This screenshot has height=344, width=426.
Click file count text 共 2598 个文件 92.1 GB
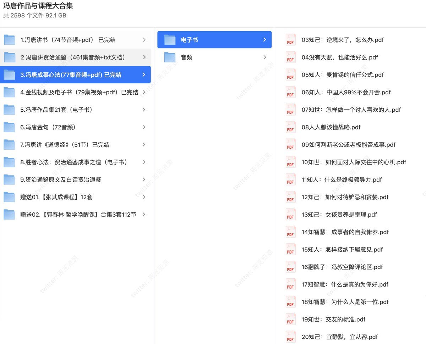tap(35, 16)
